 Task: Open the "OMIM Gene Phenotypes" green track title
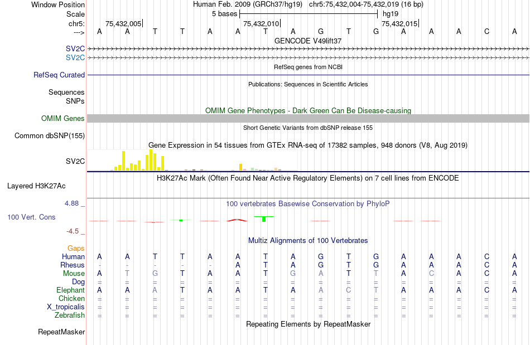tap(309, 111)
